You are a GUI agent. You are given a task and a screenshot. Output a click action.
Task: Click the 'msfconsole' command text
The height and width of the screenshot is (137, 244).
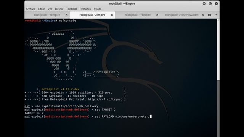[67, 21]
